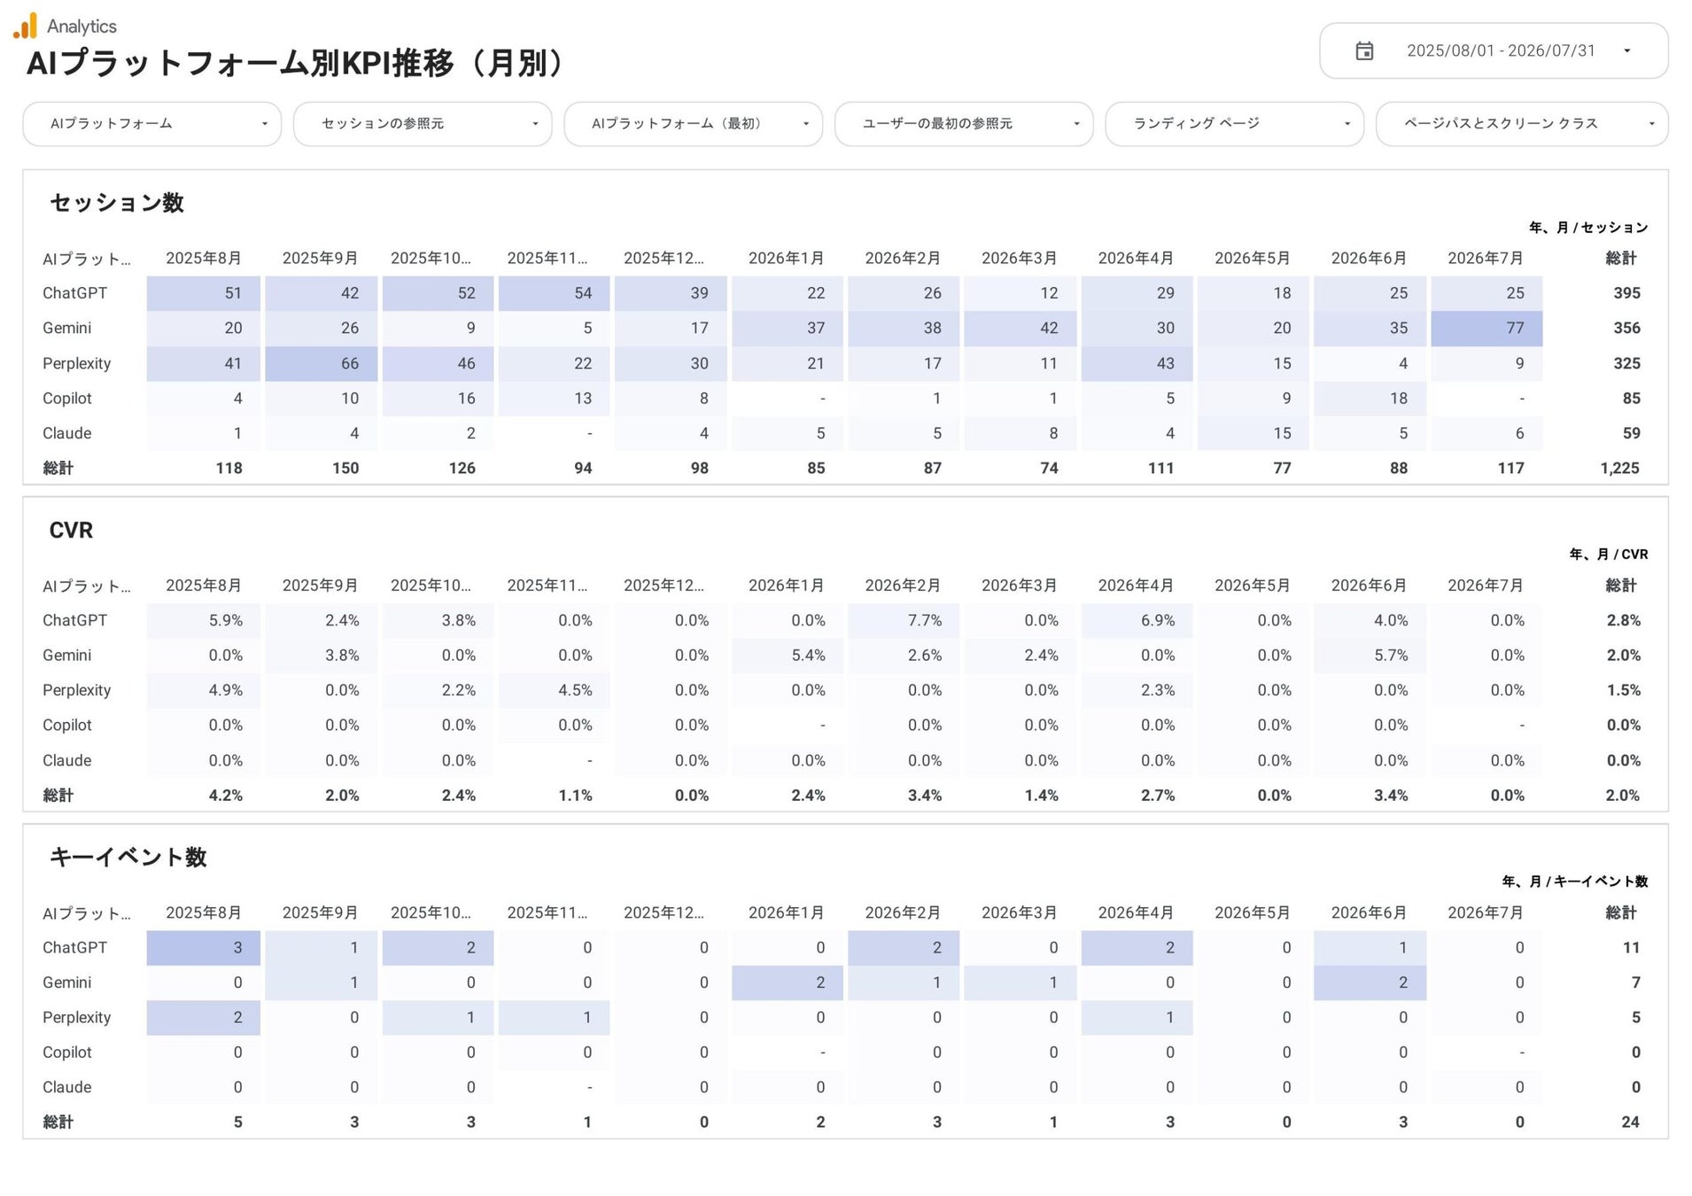Click the Google Analytics logo icon

26,26
